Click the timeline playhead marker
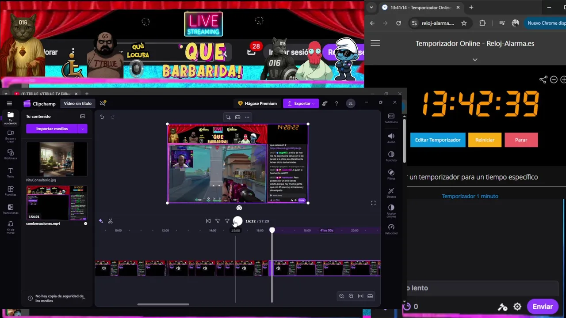This screenshot has height=318, width=566. (x=272, y=230)
